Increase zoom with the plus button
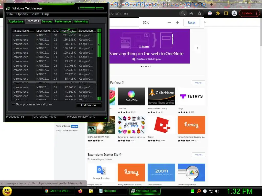The image size is (262, 196). [177, 23]
